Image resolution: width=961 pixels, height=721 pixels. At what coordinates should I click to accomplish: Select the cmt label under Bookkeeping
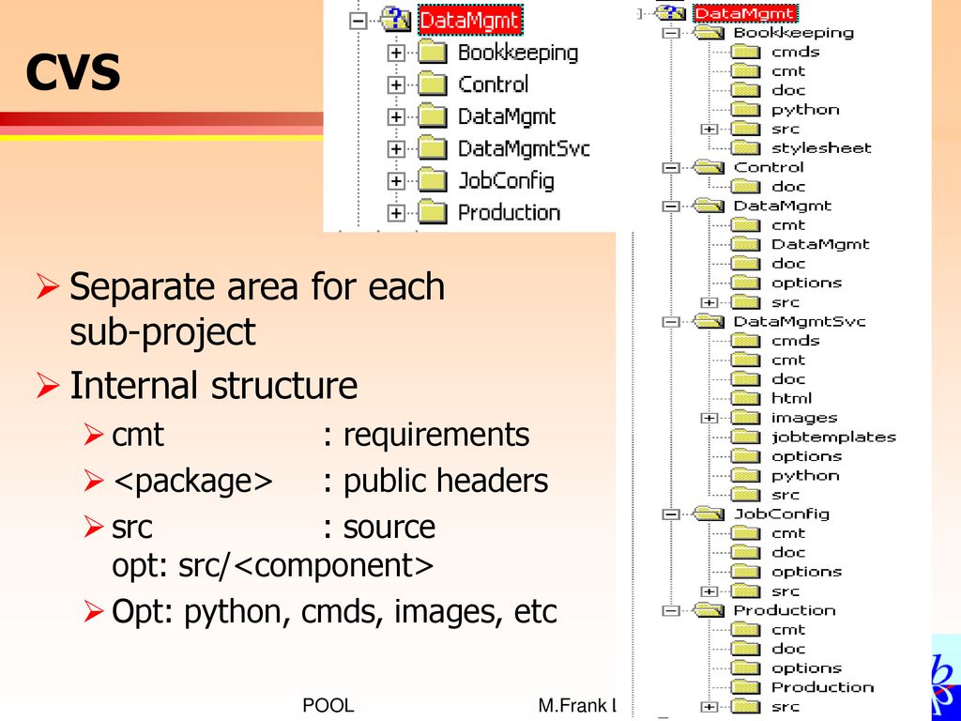click(x=788, y=71)
